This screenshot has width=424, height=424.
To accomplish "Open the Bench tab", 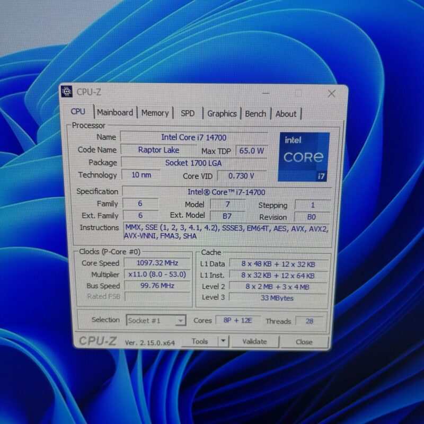I will pyautogui.click(x=255, y=113).
